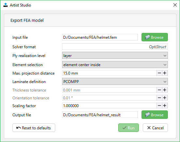Click the Solver format label
The height and width of the screenshot is (142, 180).
tap(24, 47)
